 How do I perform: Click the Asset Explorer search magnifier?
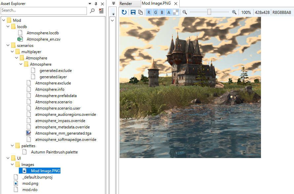pos(92,11)
